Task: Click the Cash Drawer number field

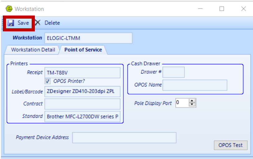Action: pos(173,72)
